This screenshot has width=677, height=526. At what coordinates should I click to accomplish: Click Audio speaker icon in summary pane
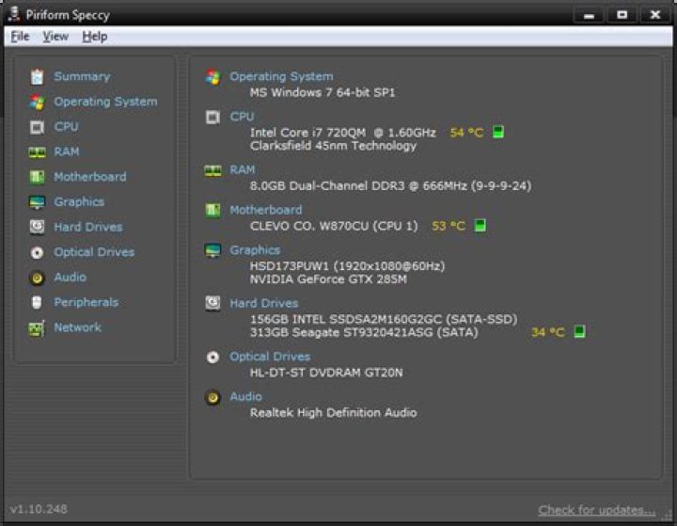pos(213,398)
